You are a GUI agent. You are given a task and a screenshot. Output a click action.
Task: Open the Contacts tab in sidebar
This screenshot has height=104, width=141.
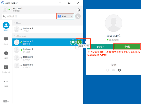pyautogui.click(x=6, y=27)
